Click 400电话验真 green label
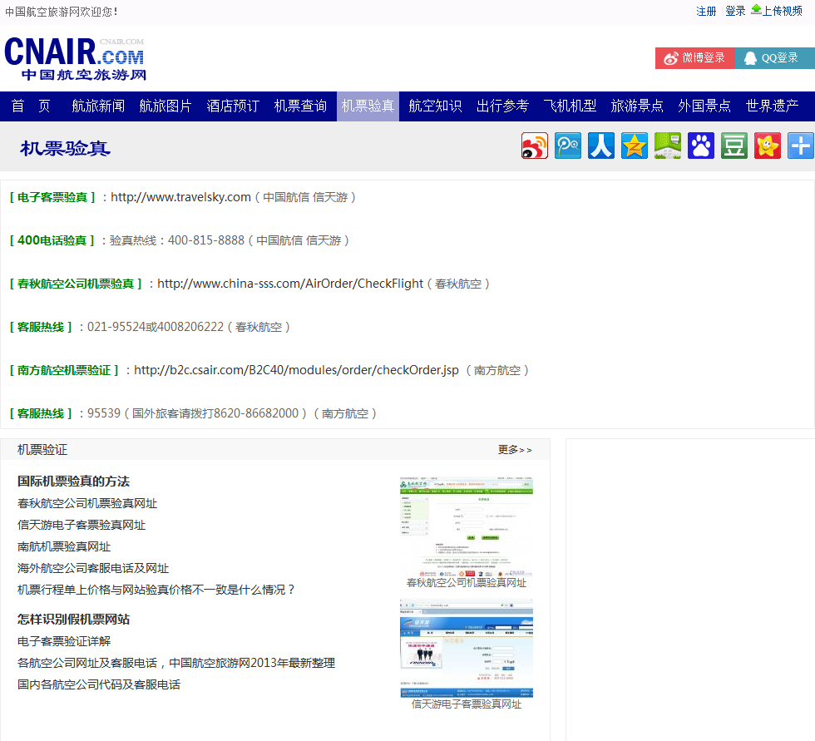This screenshot has width=815, height=741. (x=52, y=240)
